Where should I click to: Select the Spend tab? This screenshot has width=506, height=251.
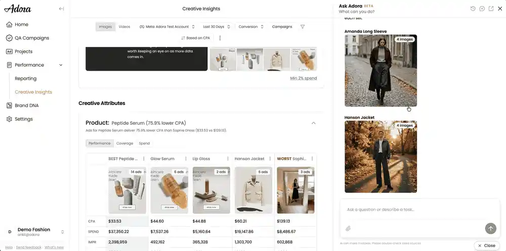144,143
